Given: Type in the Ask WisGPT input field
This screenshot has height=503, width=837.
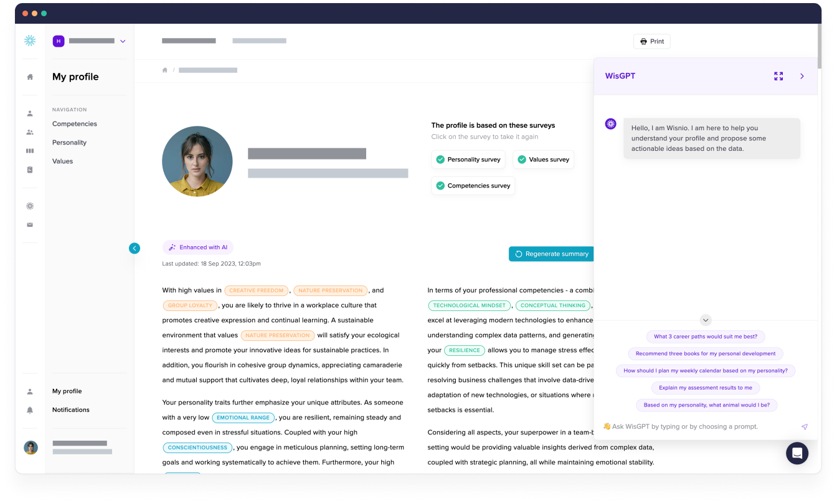Looking at the screenshot, I should [x=697, y=427].
